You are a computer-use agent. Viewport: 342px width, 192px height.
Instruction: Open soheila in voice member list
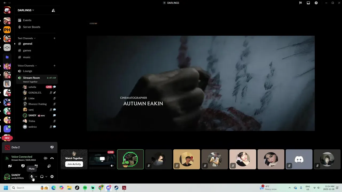coord(40,87)
